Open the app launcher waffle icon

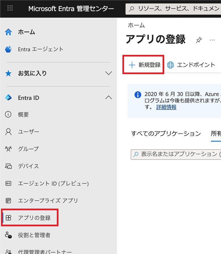10,8
